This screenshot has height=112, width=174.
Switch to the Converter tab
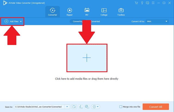[x=52, y=12]
